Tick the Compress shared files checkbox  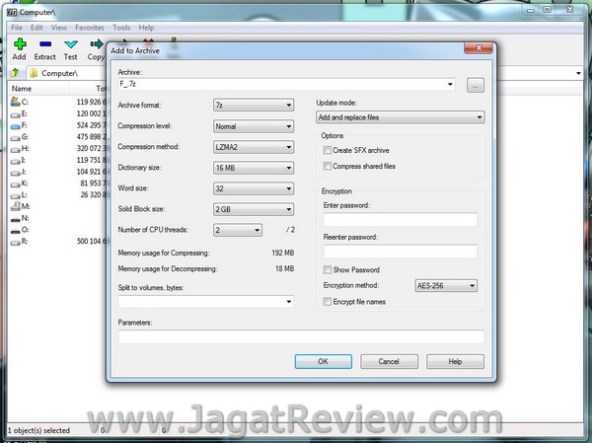click(328, 165)
